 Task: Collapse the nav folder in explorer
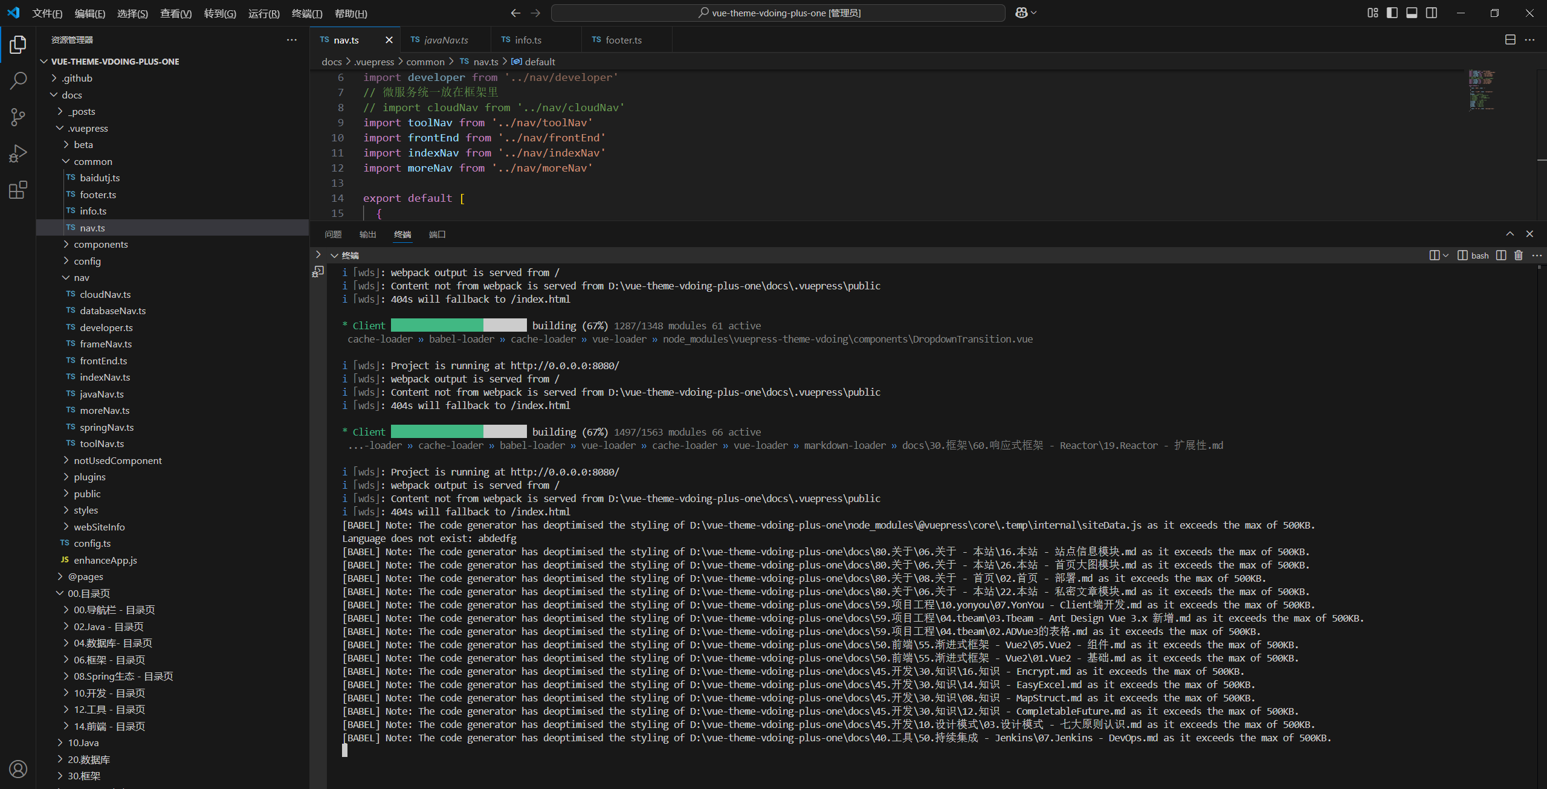(x=66, y=277)
